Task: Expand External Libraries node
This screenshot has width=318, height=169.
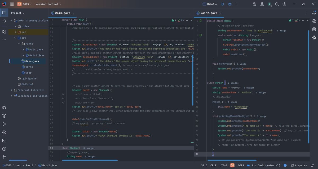Action: pos(11,90)
